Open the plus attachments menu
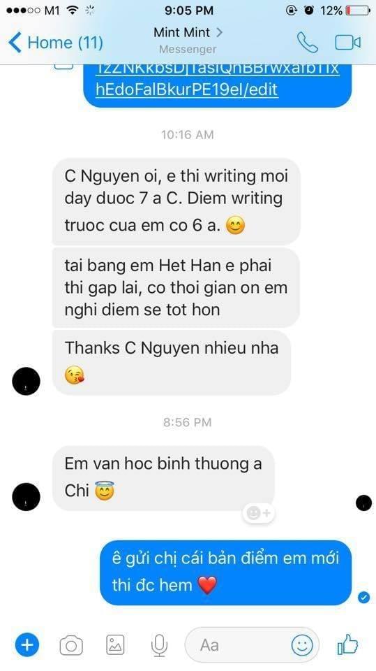Image resolution: width=376 pixels, height=671 pixels. (27, 644)
